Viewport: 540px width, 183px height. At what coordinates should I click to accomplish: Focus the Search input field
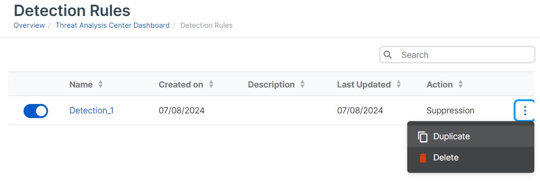(457, 55)
